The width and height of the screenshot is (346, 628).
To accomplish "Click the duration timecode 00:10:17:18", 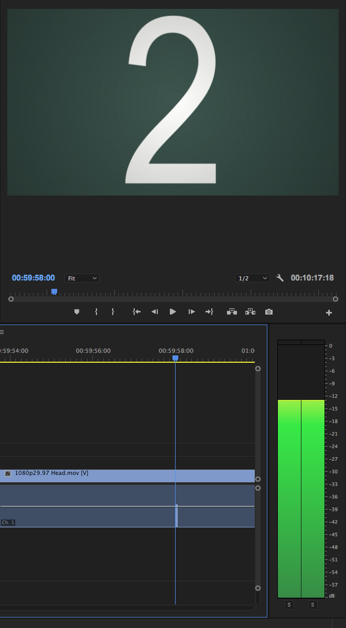I will (x=312, y=278).
